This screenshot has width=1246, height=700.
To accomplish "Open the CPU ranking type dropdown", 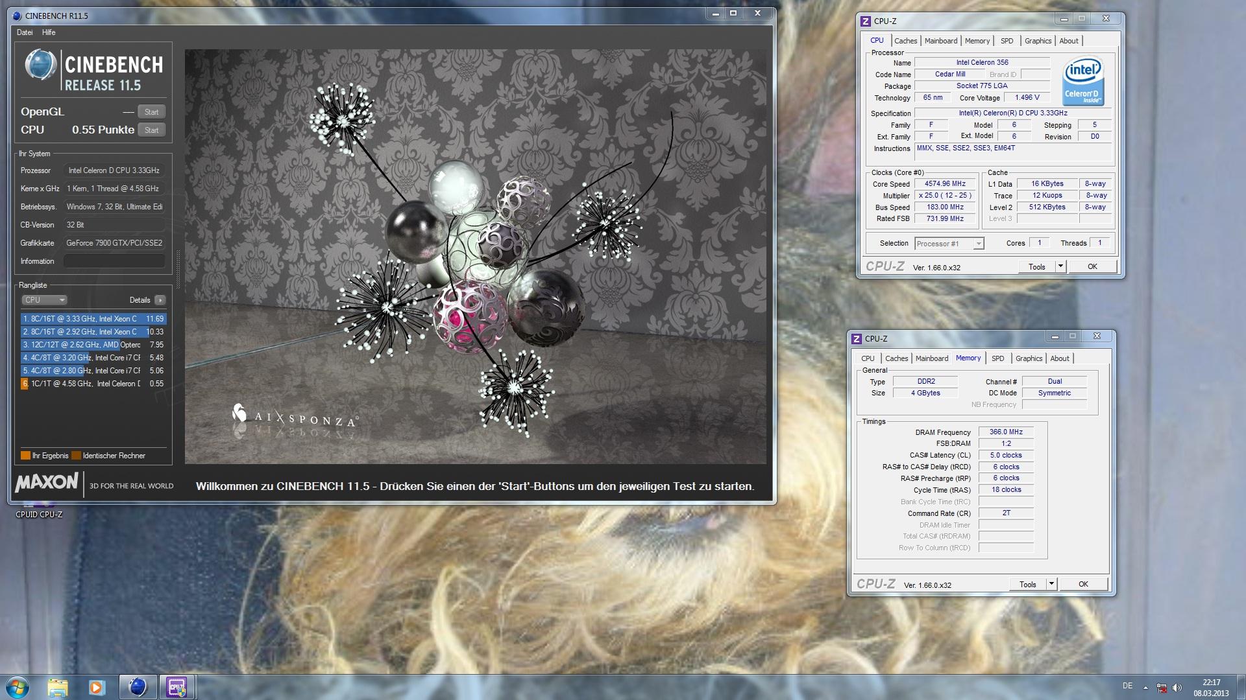I will pos(44,300).
